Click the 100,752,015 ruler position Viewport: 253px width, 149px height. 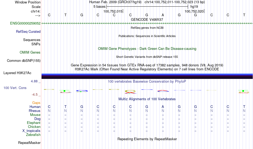click(113, 11)
